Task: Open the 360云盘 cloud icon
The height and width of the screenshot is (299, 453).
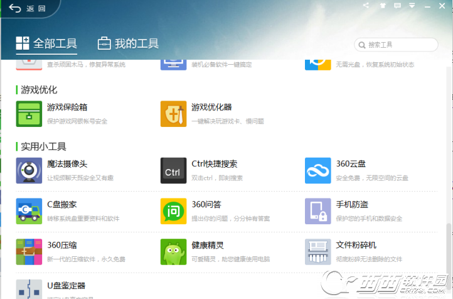Action: coord(318,171)
